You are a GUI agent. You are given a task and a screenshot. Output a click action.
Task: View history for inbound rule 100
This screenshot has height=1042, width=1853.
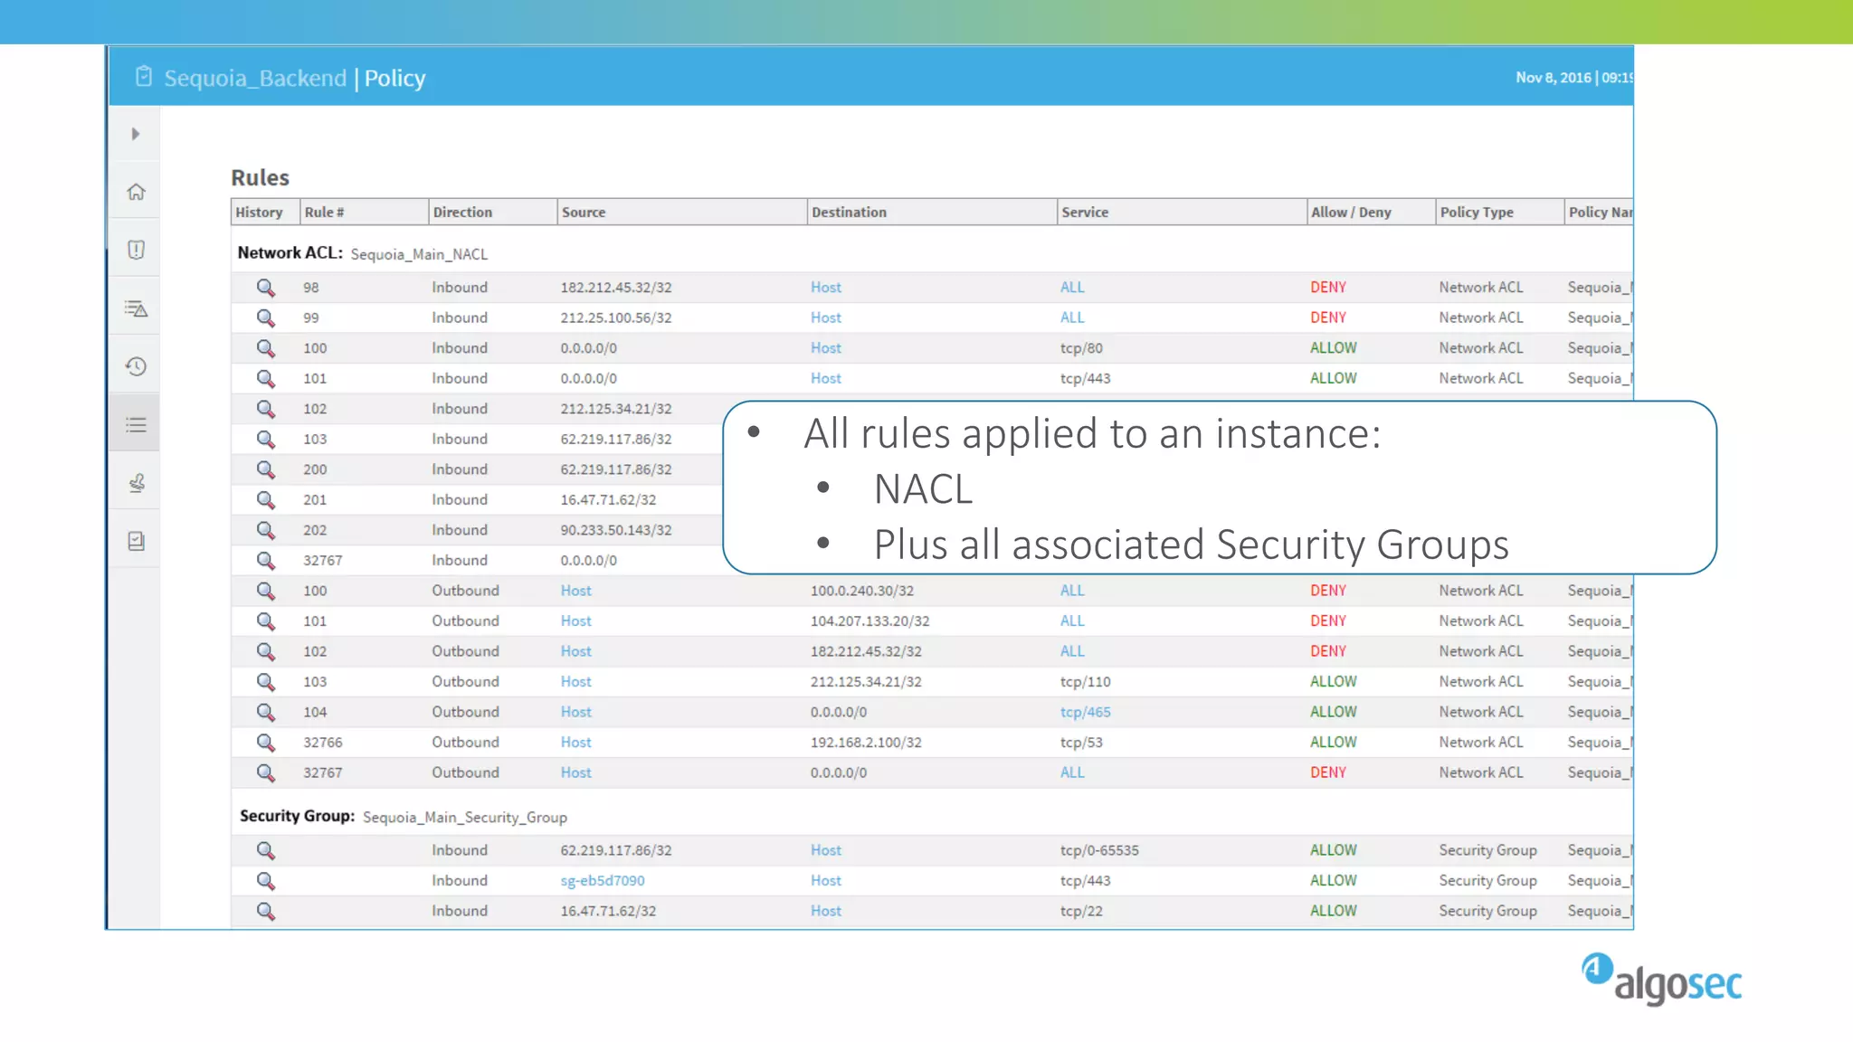[265, 348]
